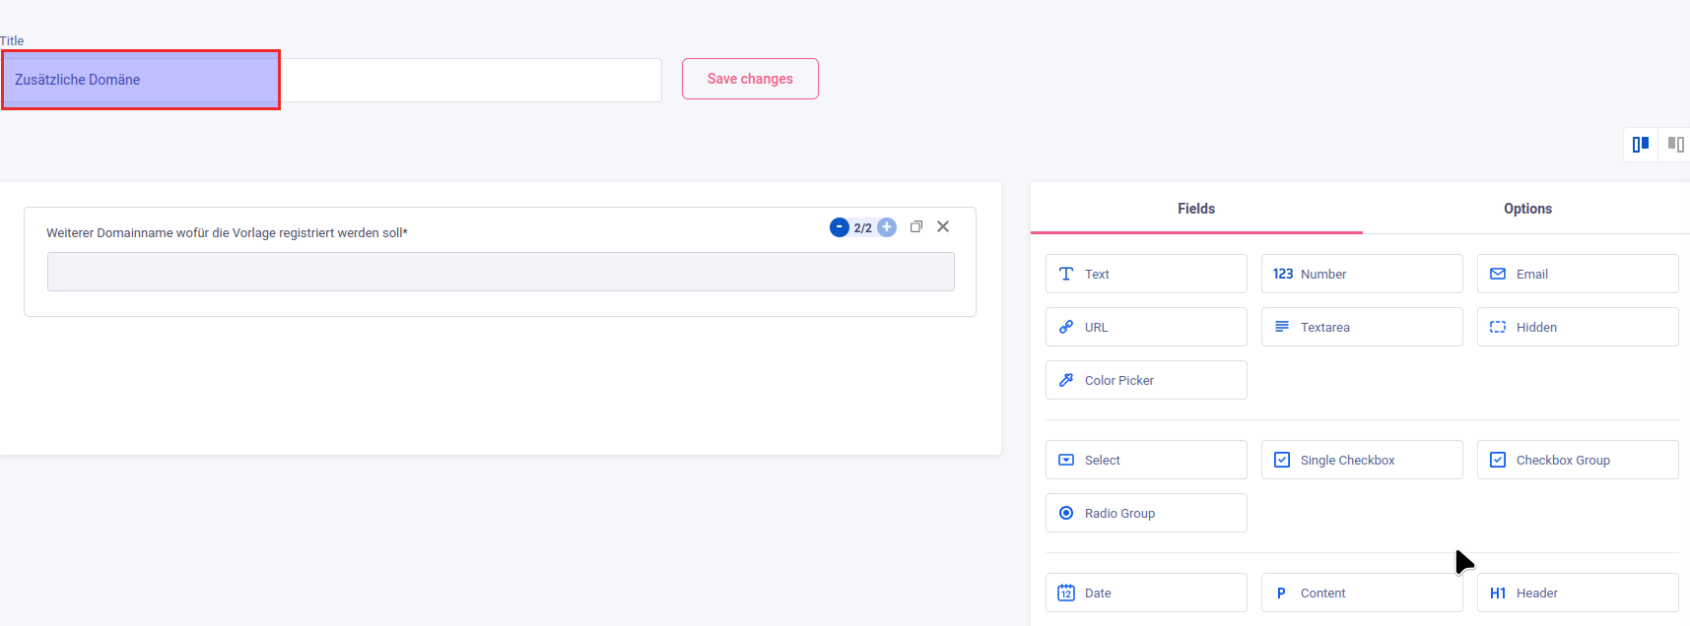Add a Radio Group field
Screen dimensions: 1690x626
point(1145,513)
